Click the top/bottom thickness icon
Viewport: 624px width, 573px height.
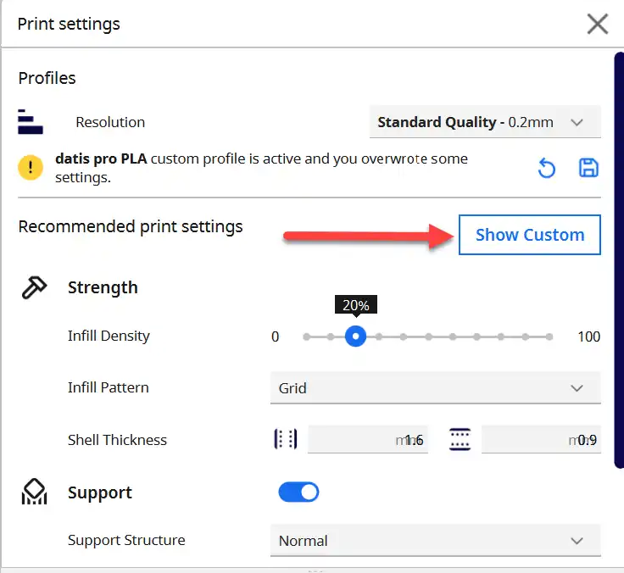coord(460,439)
